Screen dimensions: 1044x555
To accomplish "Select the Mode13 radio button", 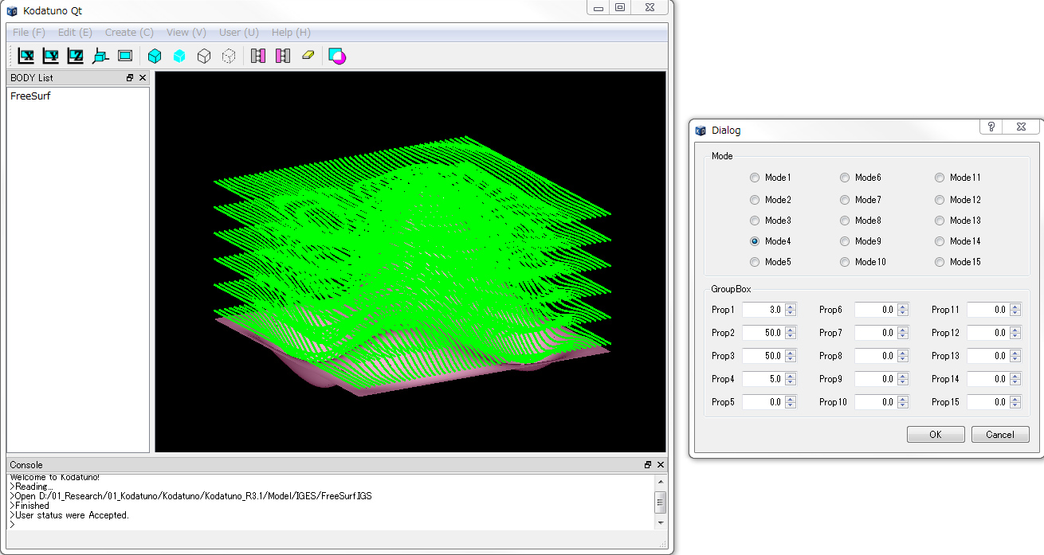I will pyautogui.click(x=940, y=221).
